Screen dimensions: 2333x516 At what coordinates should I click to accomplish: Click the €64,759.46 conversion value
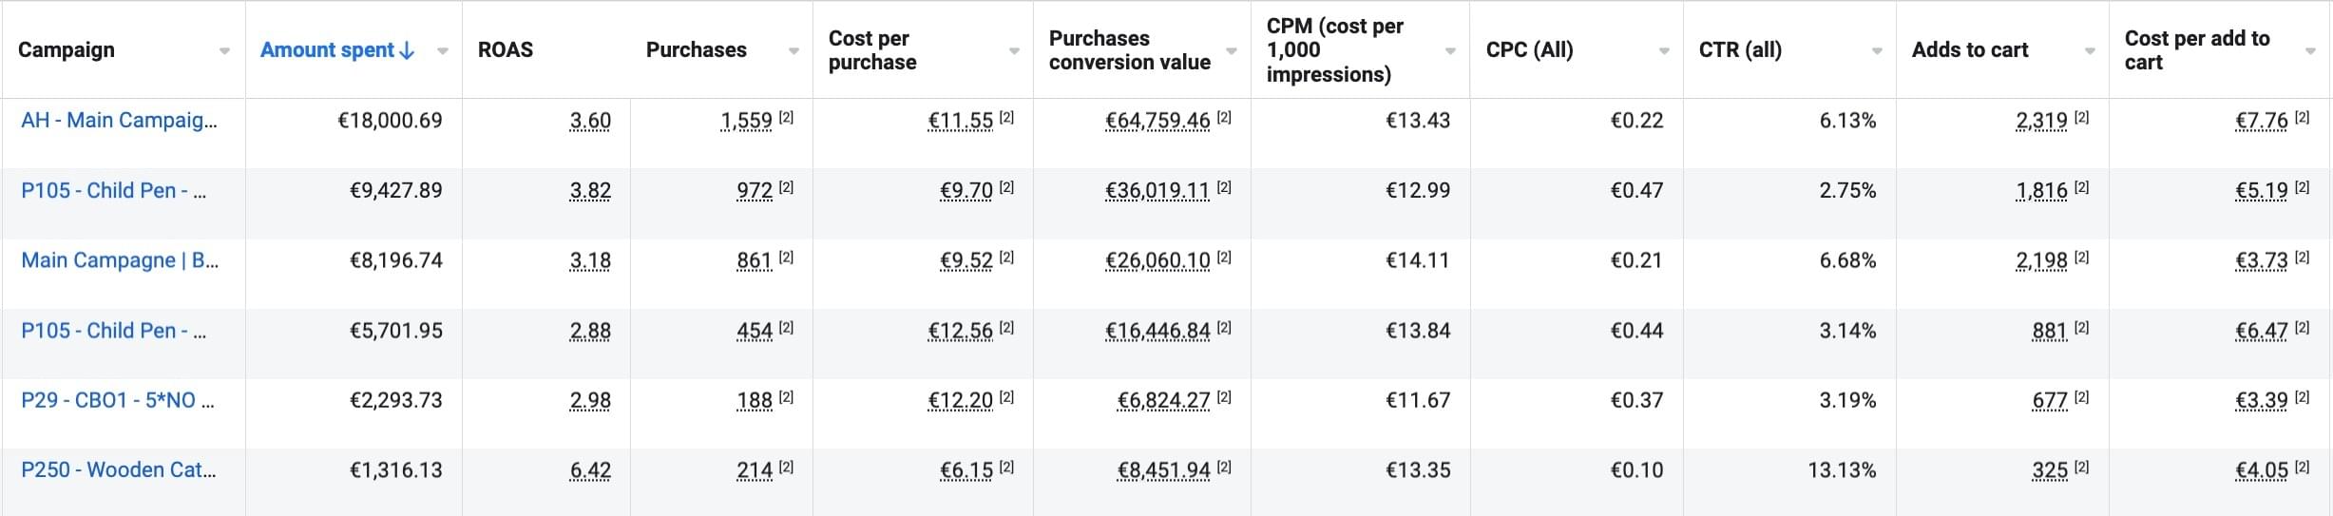click(x=1157, y=122)
